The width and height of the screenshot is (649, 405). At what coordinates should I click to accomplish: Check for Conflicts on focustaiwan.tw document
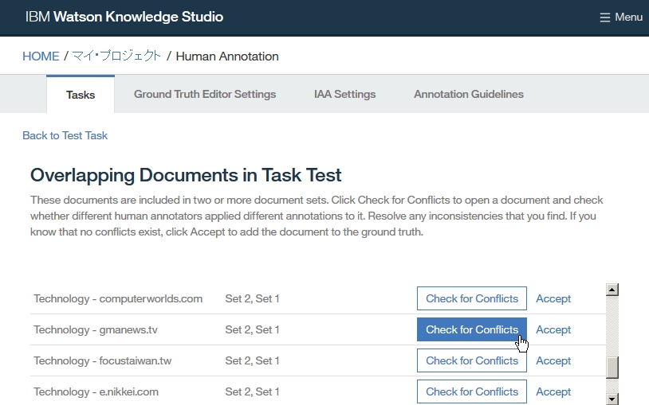(471, 360)
